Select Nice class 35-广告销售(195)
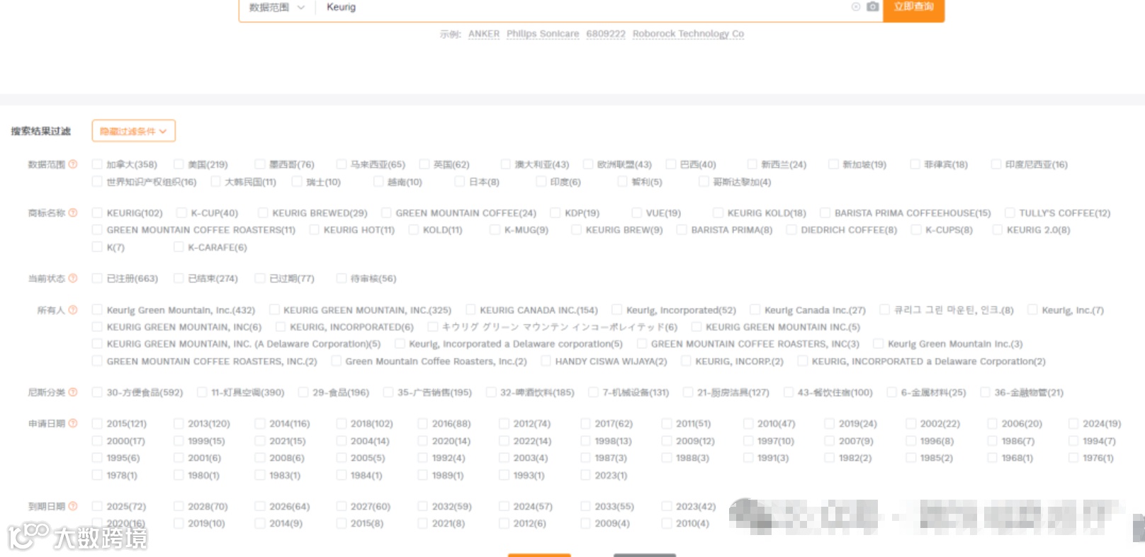 point(388,393)
